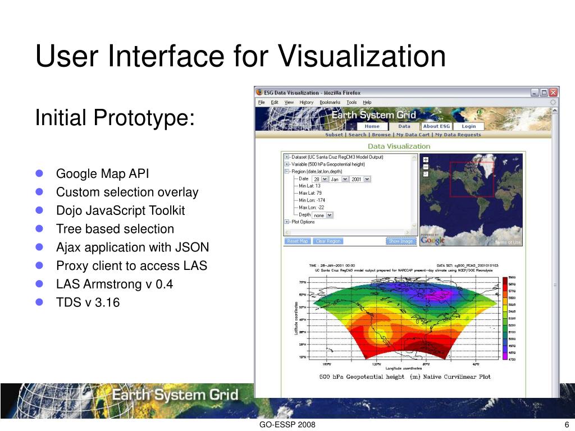Follow the Browse link
This screenshot has width=575, height=431.
click(381, 135)
